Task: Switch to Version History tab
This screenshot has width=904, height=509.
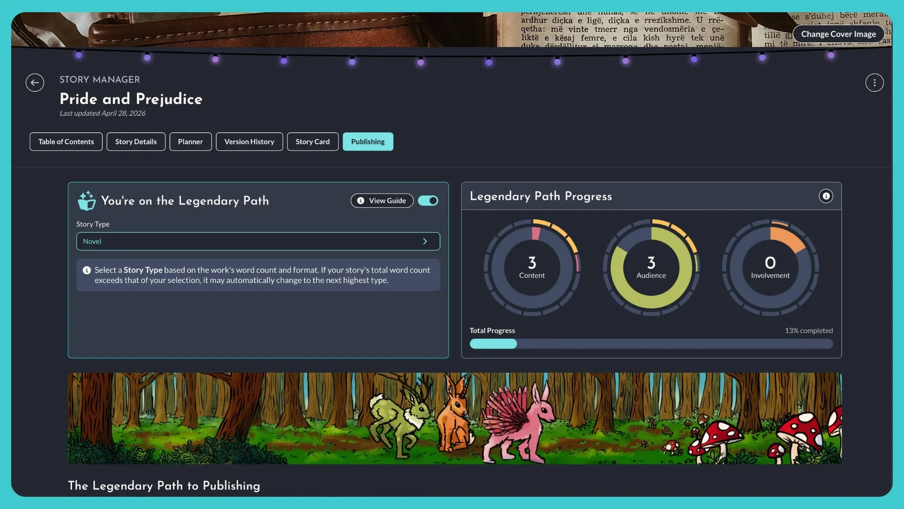Action: point(249,142)
